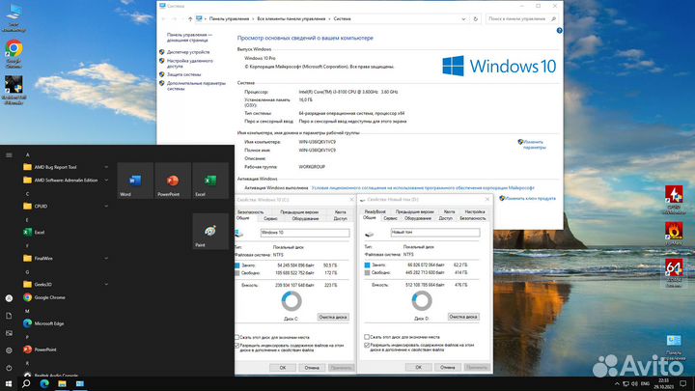Click Очистка диска for disk C

pyautogui.click(x=333, y=317)
